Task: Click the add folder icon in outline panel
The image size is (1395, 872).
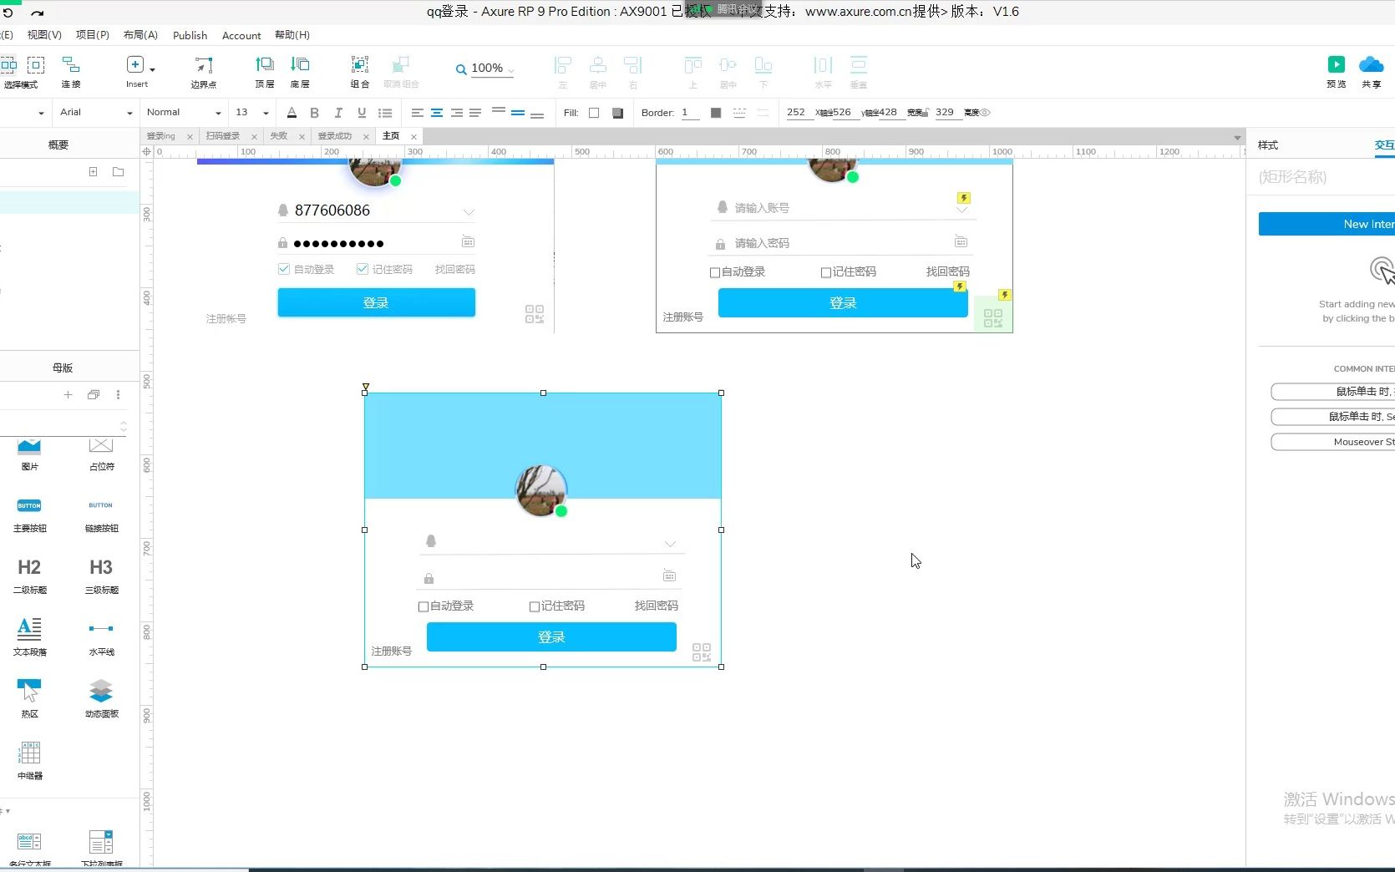Action: 119,171
